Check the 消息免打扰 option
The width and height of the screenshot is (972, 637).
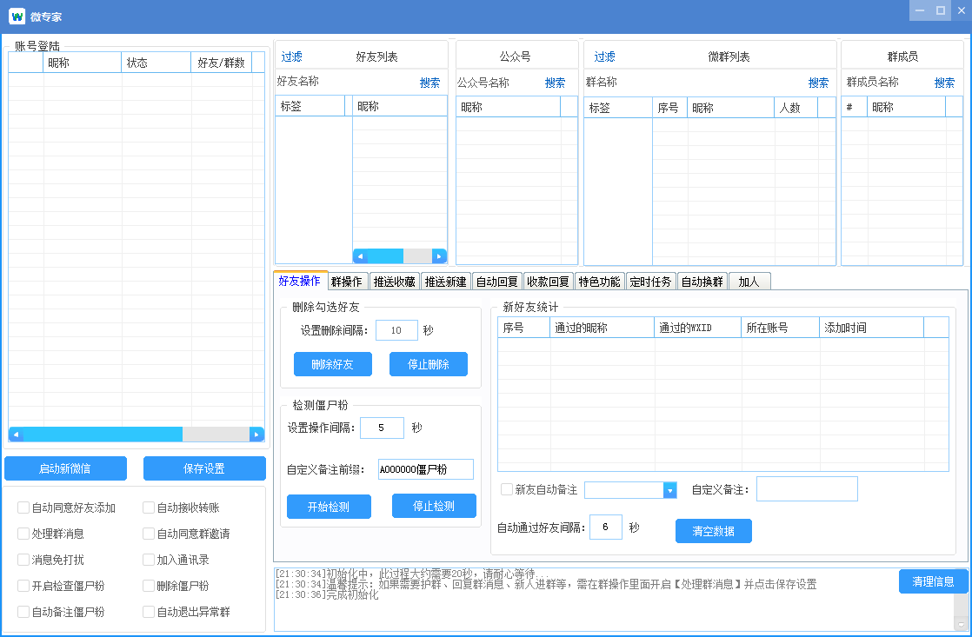tap(23, 560)
